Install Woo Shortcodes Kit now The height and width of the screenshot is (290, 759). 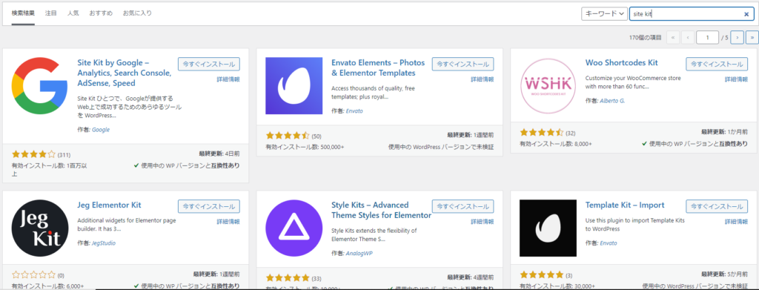click(717, 64)
